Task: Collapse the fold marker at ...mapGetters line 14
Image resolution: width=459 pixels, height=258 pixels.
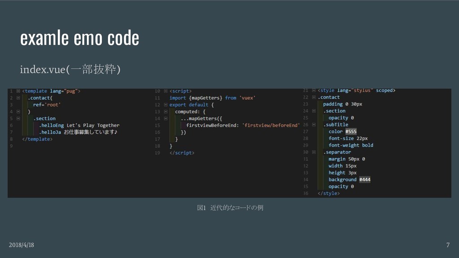Action: (x=166, y=118)
